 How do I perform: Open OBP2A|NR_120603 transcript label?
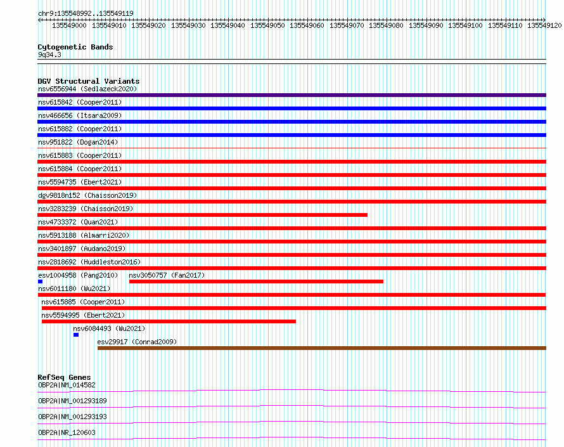[67, 432]
